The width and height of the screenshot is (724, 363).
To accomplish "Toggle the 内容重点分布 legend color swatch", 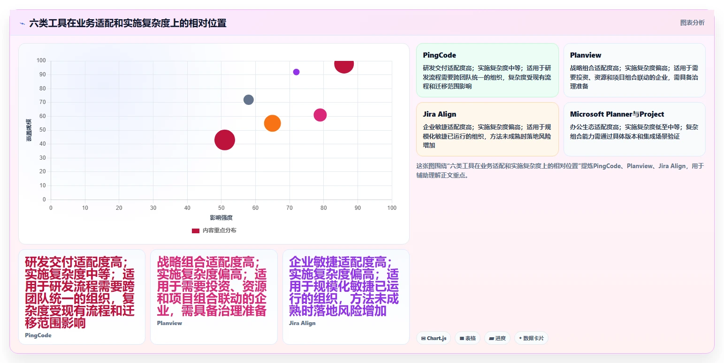I will [196, 230].
